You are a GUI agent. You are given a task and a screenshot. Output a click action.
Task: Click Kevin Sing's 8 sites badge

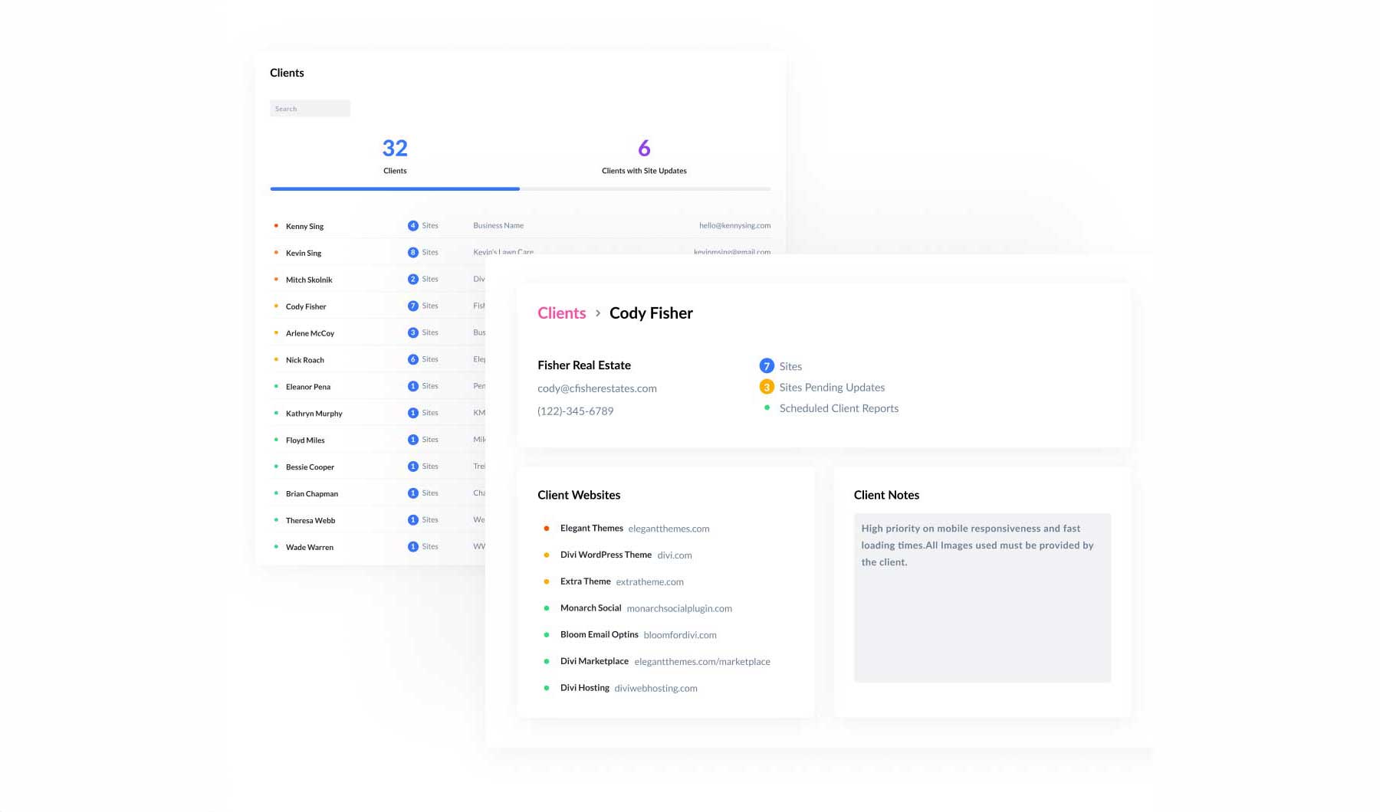coord(413,253)
